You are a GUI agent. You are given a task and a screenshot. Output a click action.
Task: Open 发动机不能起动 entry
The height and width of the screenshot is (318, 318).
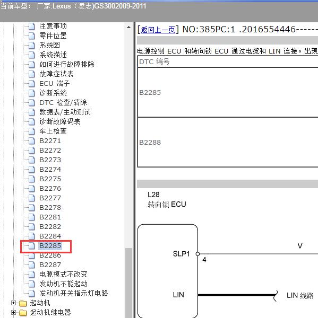[x=63, y=284]
